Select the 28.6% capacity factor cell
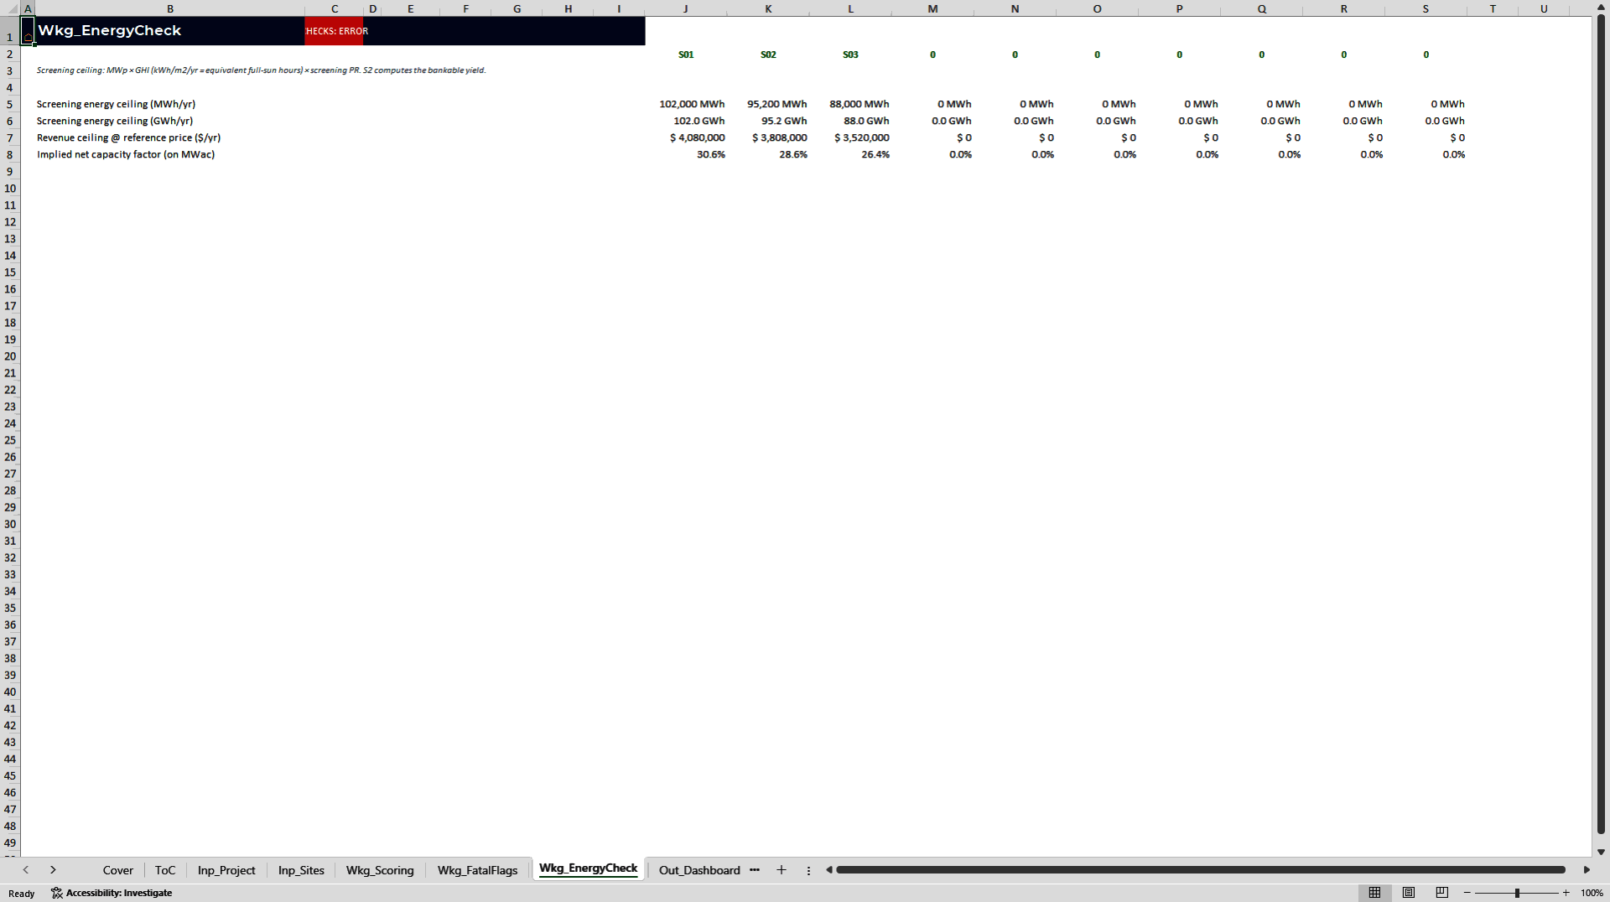This screenshot has height=902, width=1610. click(768, 154)
